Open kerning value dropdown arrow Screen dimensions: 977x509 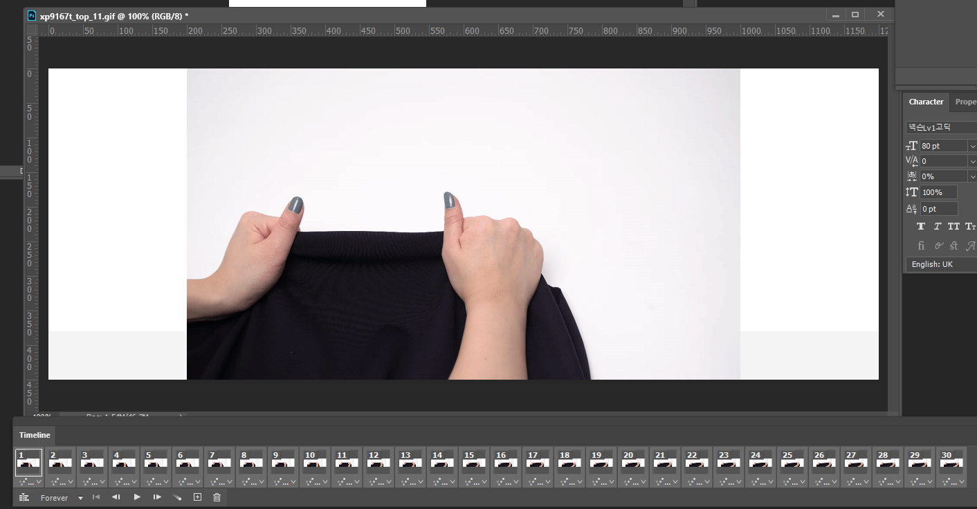pos(972,161)
